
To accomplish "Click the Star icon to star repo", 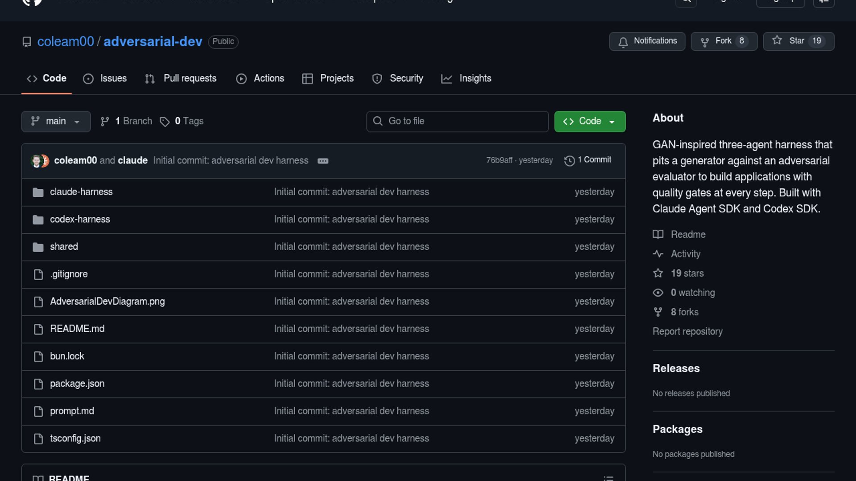I will pyautogui.click(x=777, y=41).
